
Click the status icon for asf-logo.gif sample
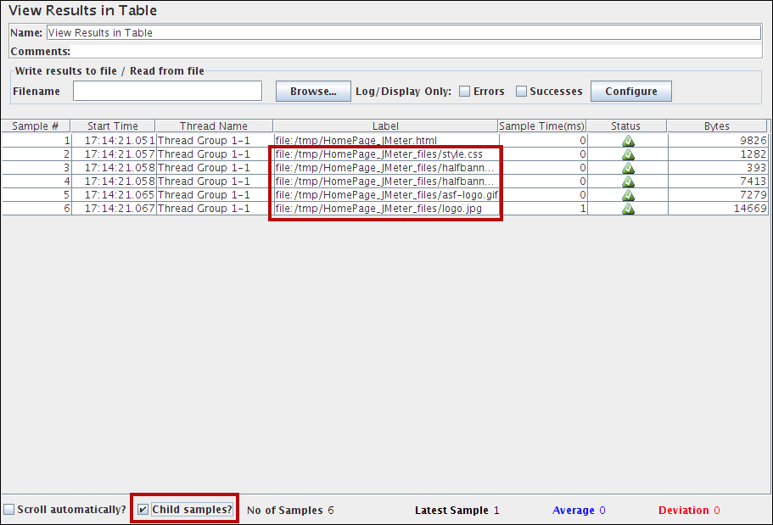[x=628, y=195]
